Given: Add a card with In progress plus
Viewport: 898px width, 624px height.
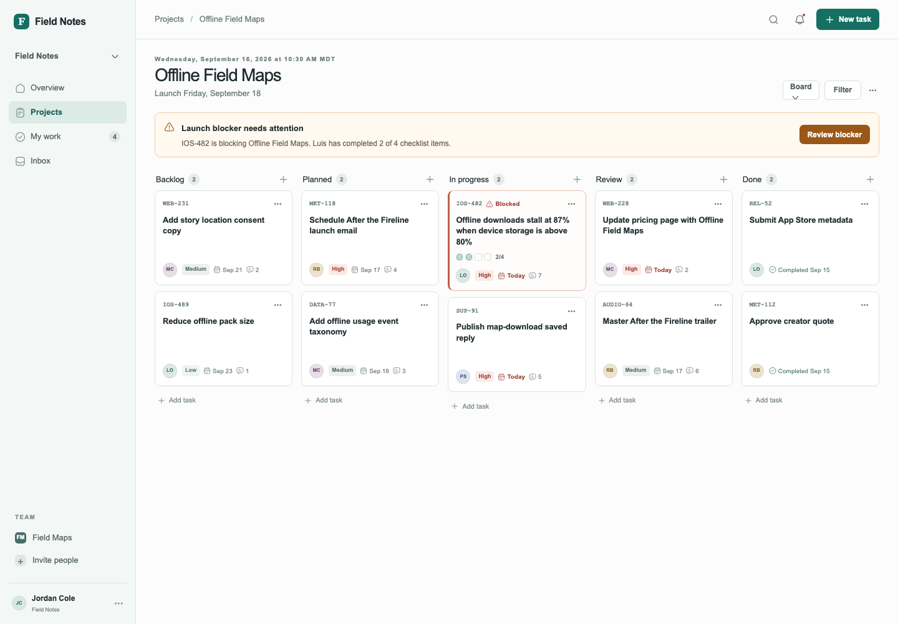Looking at the screenshot, I should pos(577,179).
